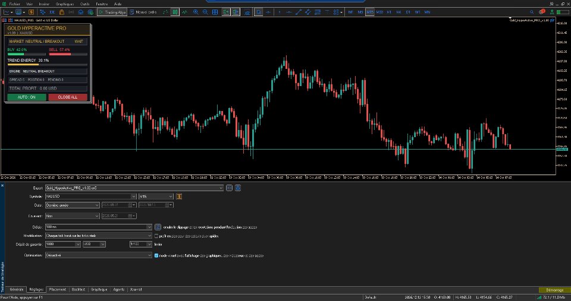
Task: Open the objects shapes dropdown icon
Action: click(337, 12)
